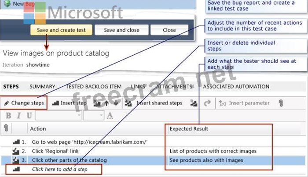The height and width of the screenshot is (177, 308).
Task: Click the Insert step toolbar button
Action: tap(69, 103)
